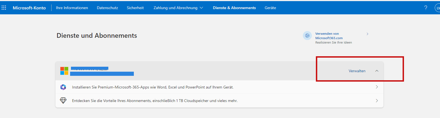The width and height of the screenshot is (440, 118).
Task: Expand the Zahlung und Abrechnung dropdown
Action: click(178, 8)
